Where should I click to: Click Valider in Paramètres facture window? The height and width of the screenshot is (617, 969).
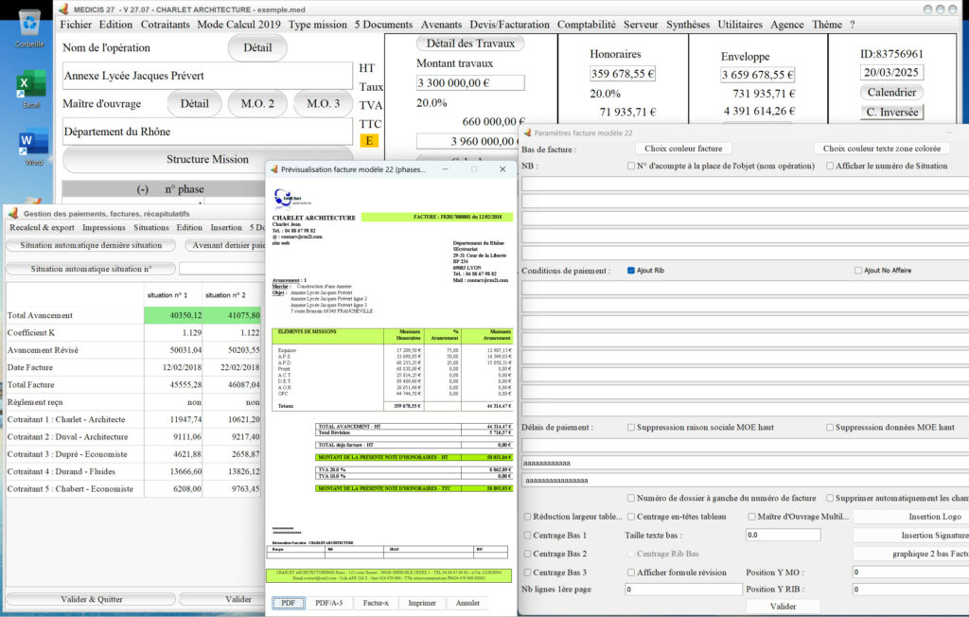point(783,607)
